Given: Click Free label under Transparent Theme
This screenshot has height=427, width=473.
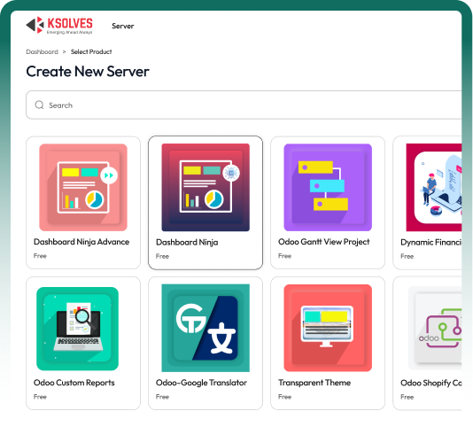Looking at the screenshot, I should click(284, 397).
